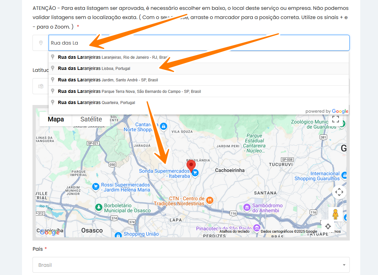378x275 pixels.
Task: Click the Street View pegman icon
Action: 335,214
